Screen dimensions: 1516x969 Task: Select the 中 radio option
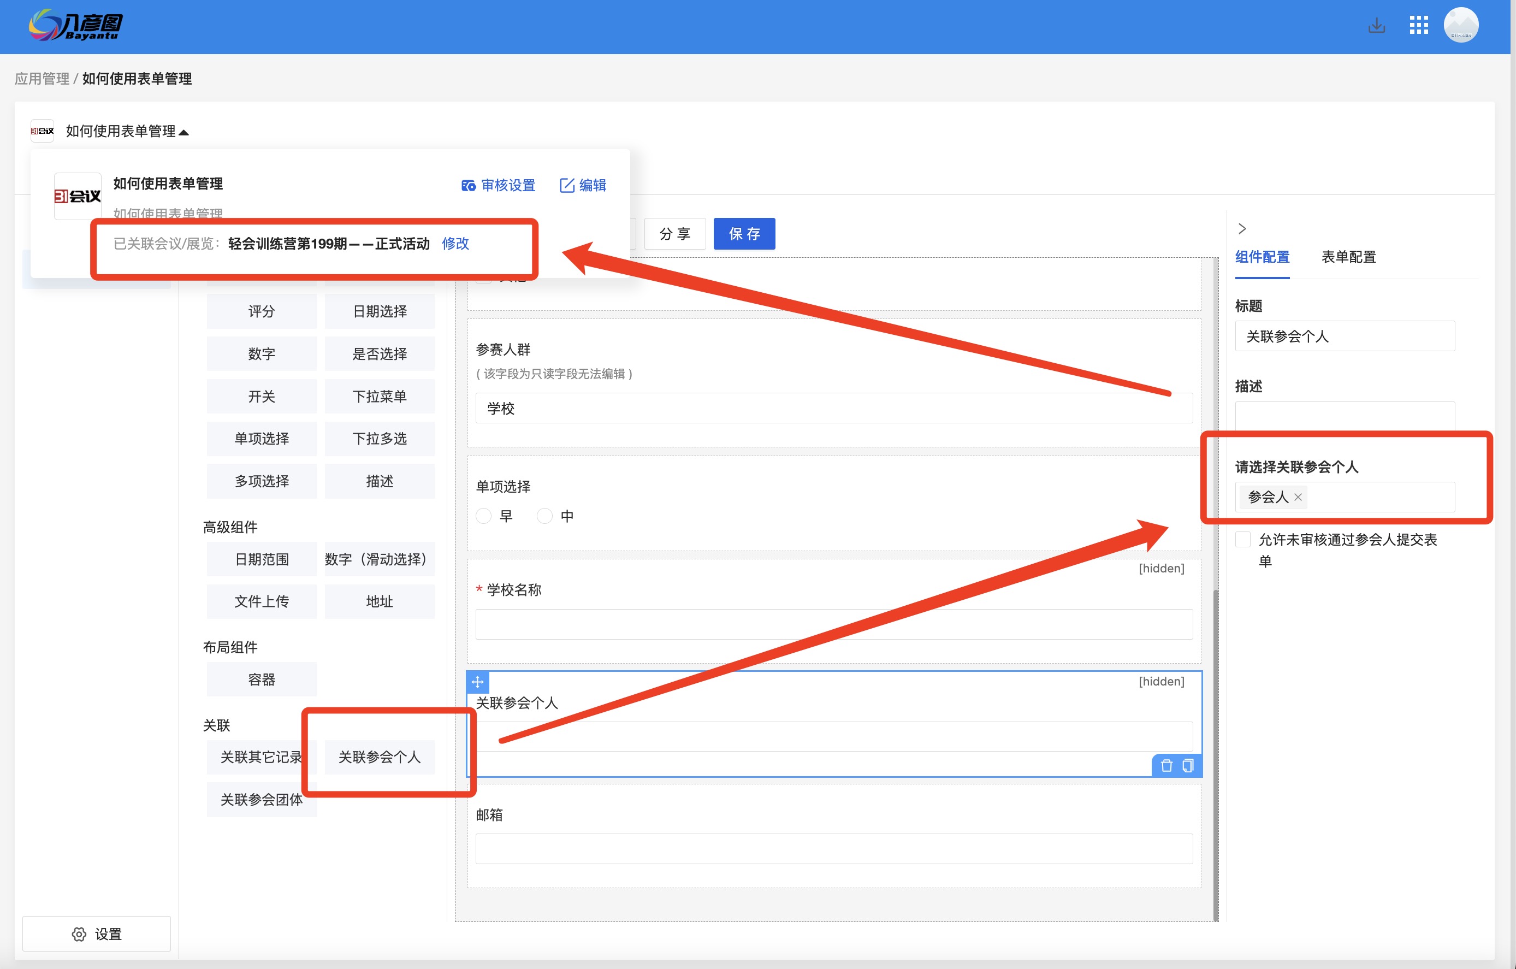[x=544, y=515]
